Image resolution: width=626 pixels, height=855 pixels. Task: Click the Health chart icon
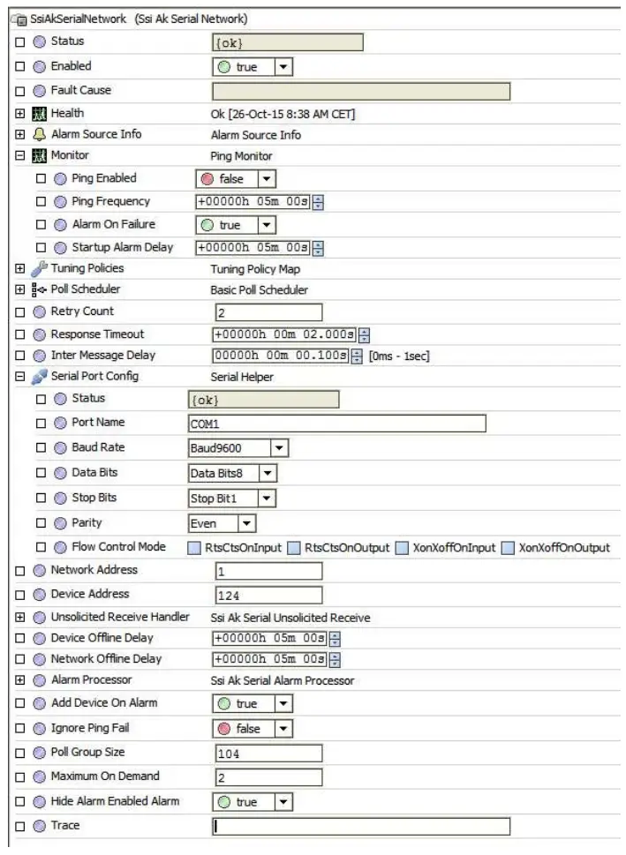pyautogui.click(x=41, y=113)
